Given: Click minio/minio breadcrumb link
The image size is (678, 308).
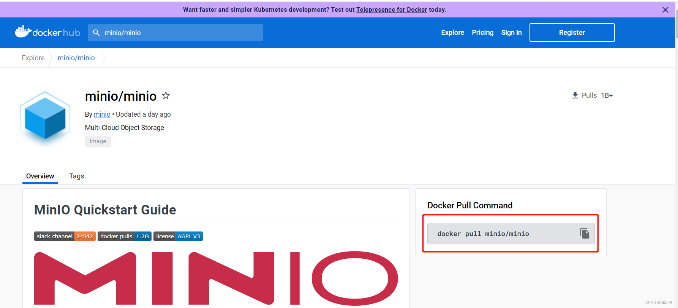Looking at the screenshot, I should [76, 58].
